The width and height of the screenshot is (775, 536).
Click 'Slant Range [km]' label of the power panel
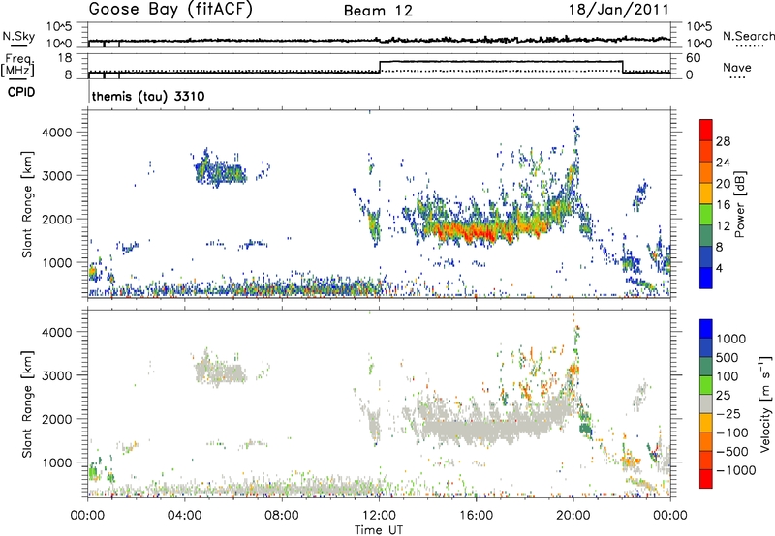(x=27, y=204)
